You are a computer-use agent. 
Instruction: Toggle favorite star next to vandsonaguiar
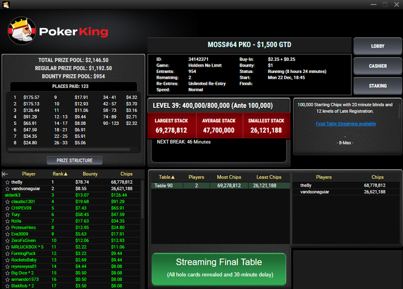[7, 188]
